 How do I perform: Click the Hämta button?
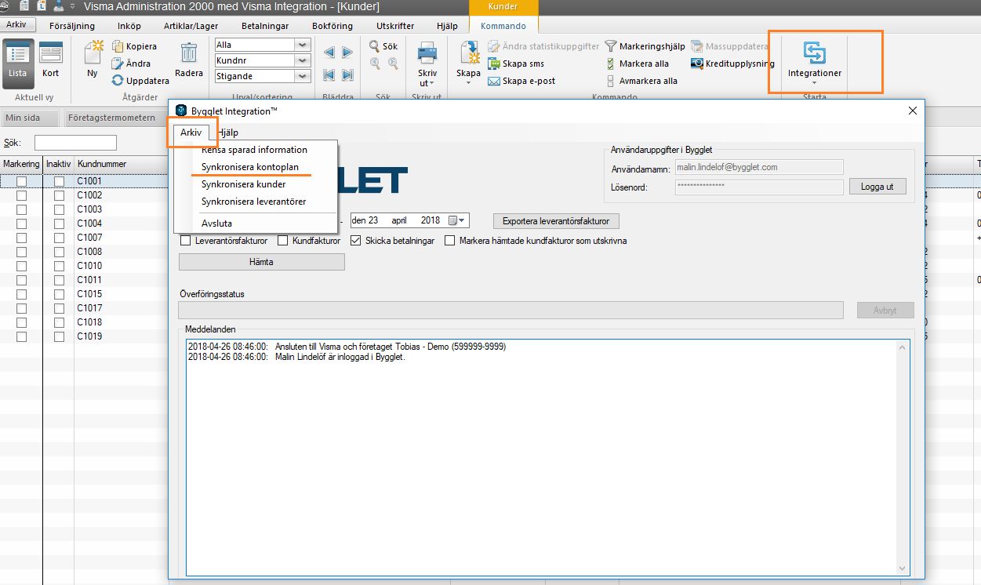[261, 262]
